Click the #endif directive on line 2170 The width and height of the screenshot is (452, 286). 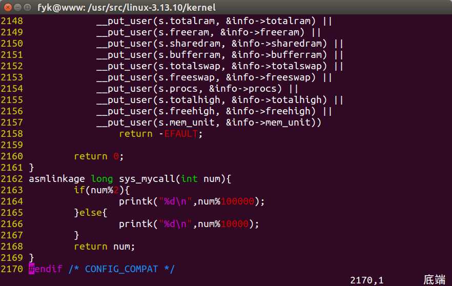click(46, 269)
